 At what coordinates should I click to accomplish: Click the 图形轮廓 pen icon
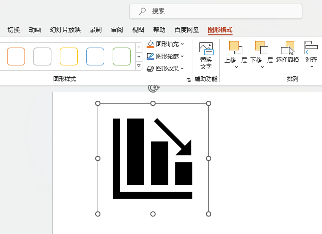click(x=150, y=56)
